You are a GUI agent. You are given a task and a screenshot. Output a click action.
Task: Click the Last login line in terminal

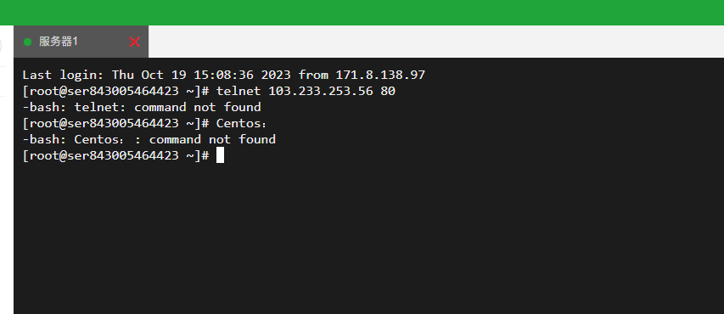[x=224, y=75]
